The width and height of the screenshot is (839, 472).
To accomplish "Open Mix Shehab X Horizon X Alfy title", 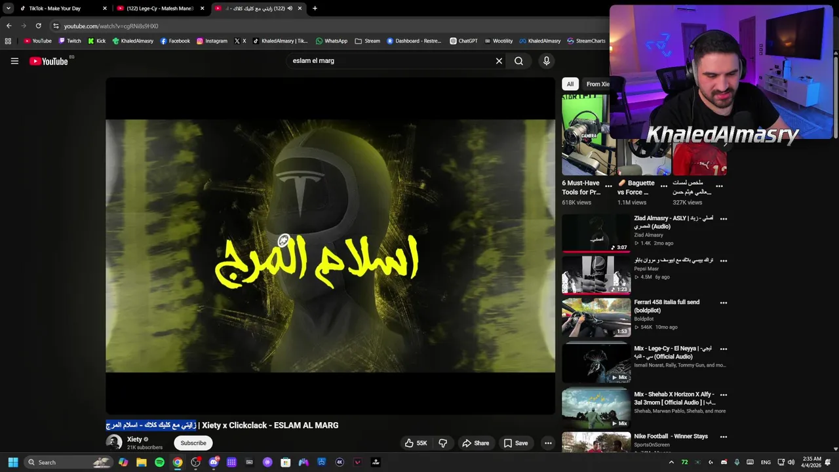I will tap(674, 399).
